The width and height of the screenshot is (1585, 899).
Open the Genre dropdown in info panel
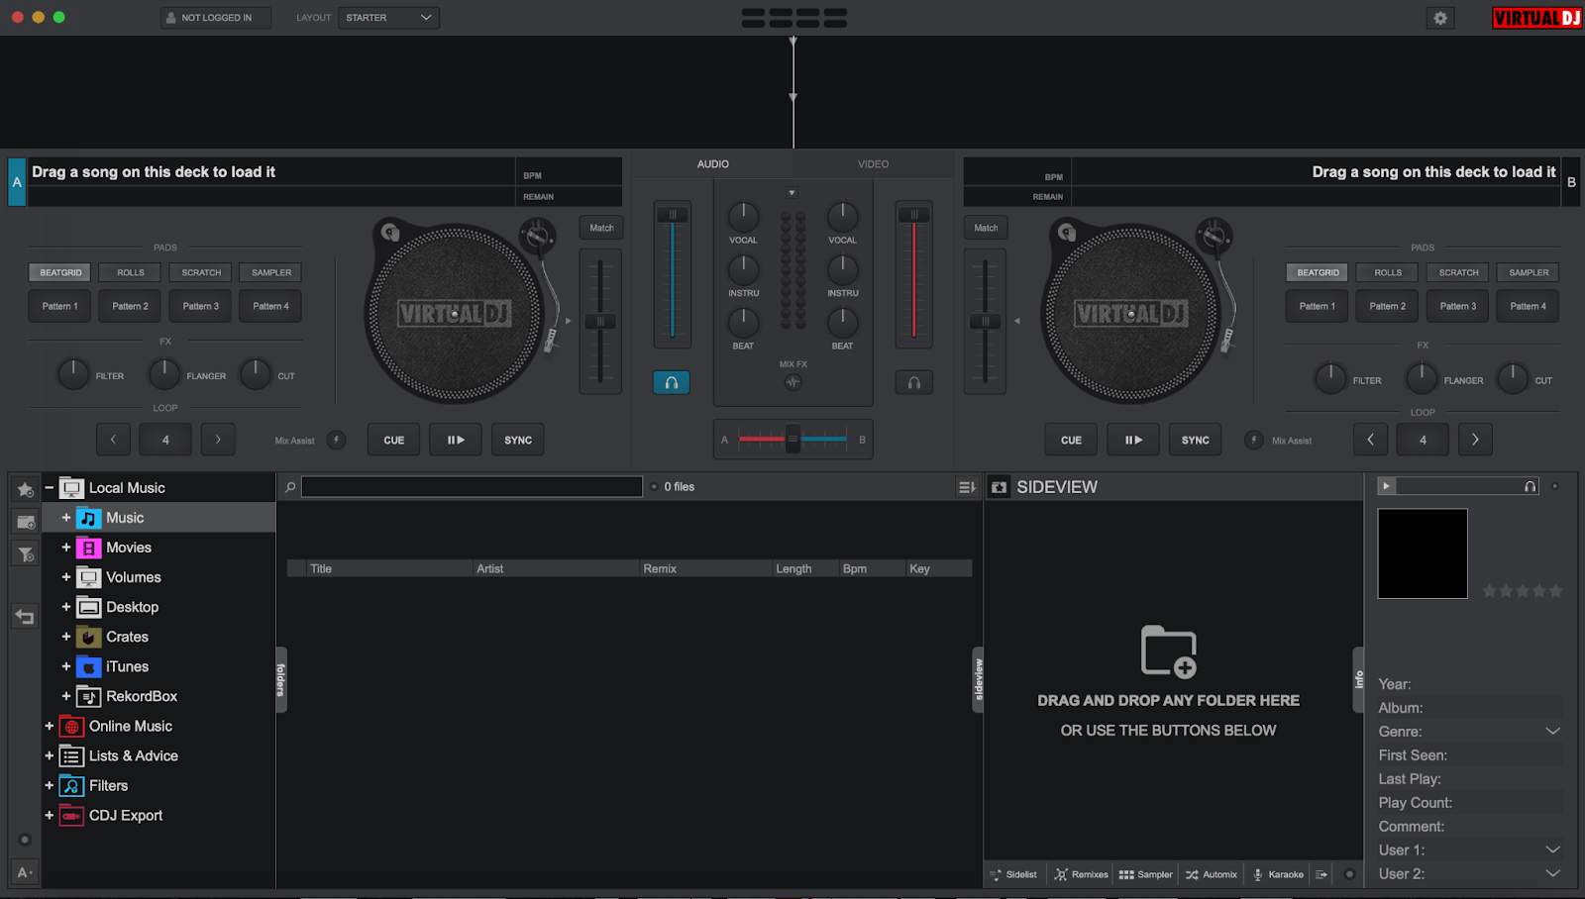pos(1552,732)
